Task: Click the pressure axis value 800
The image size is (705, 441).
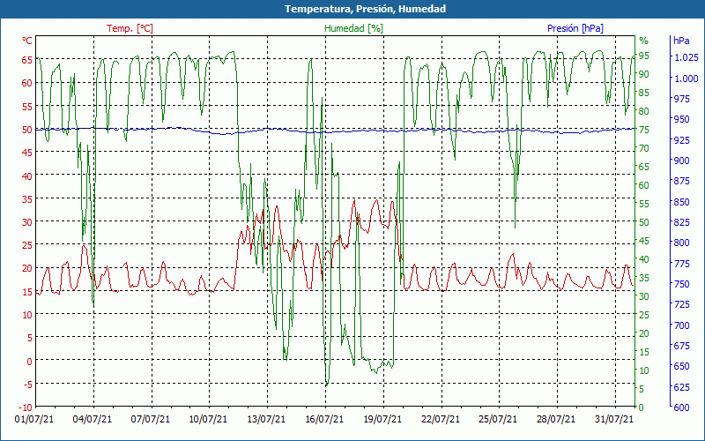Action: tap(681, 243)
